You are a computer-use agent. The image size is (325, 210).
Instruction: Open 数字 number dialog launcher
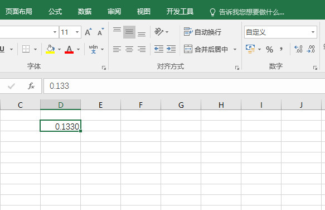(315, 68)
